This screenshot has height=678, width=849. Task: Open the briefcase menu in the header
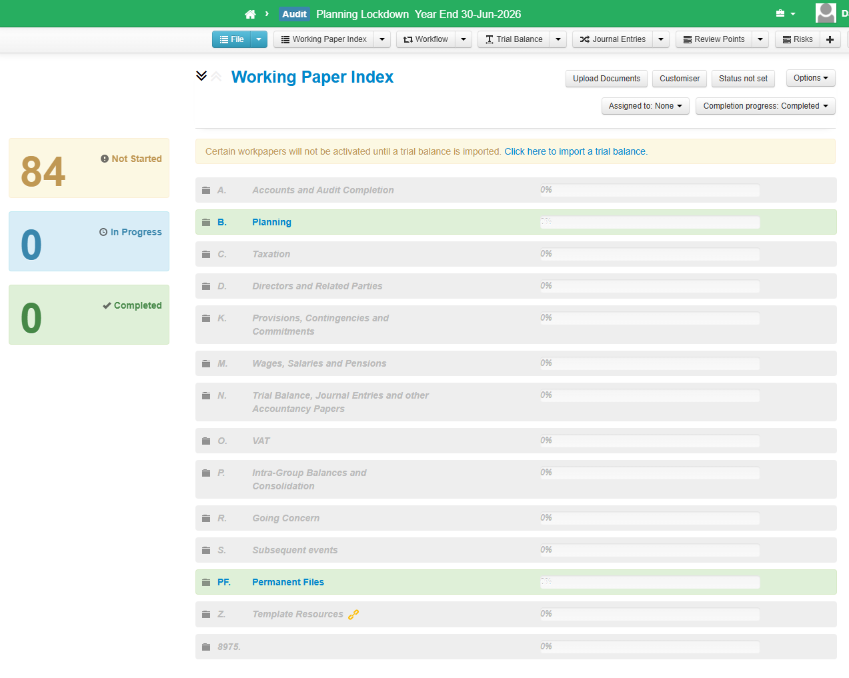pyautogui.click(x=785, y=14)
